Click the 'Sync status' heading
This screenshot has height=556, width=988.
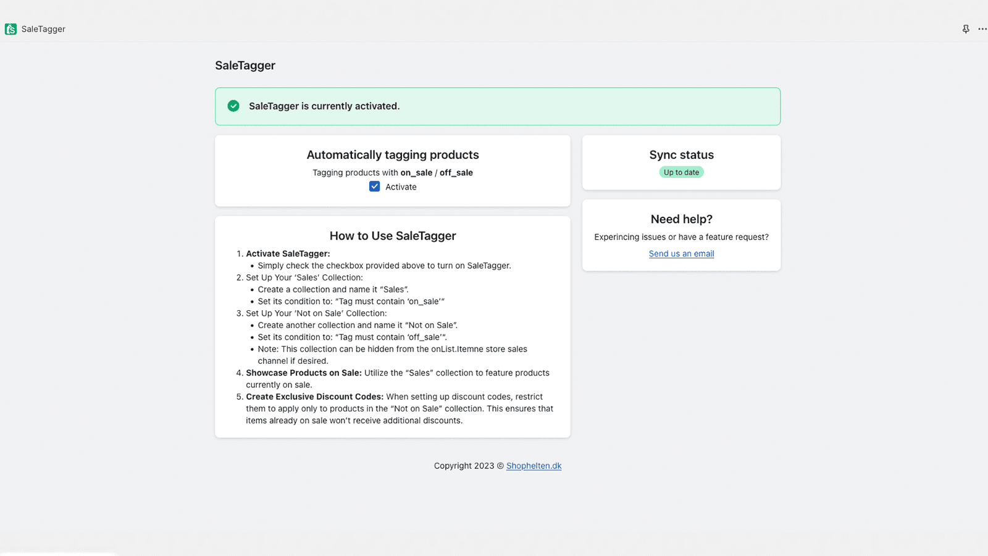coord(681,154)
